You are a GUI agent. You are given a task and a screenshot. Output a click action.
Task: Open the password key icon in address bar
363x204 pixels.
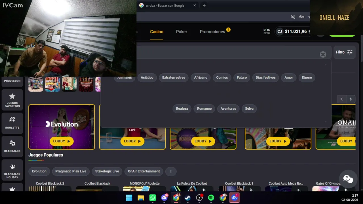tap(302, 17)
